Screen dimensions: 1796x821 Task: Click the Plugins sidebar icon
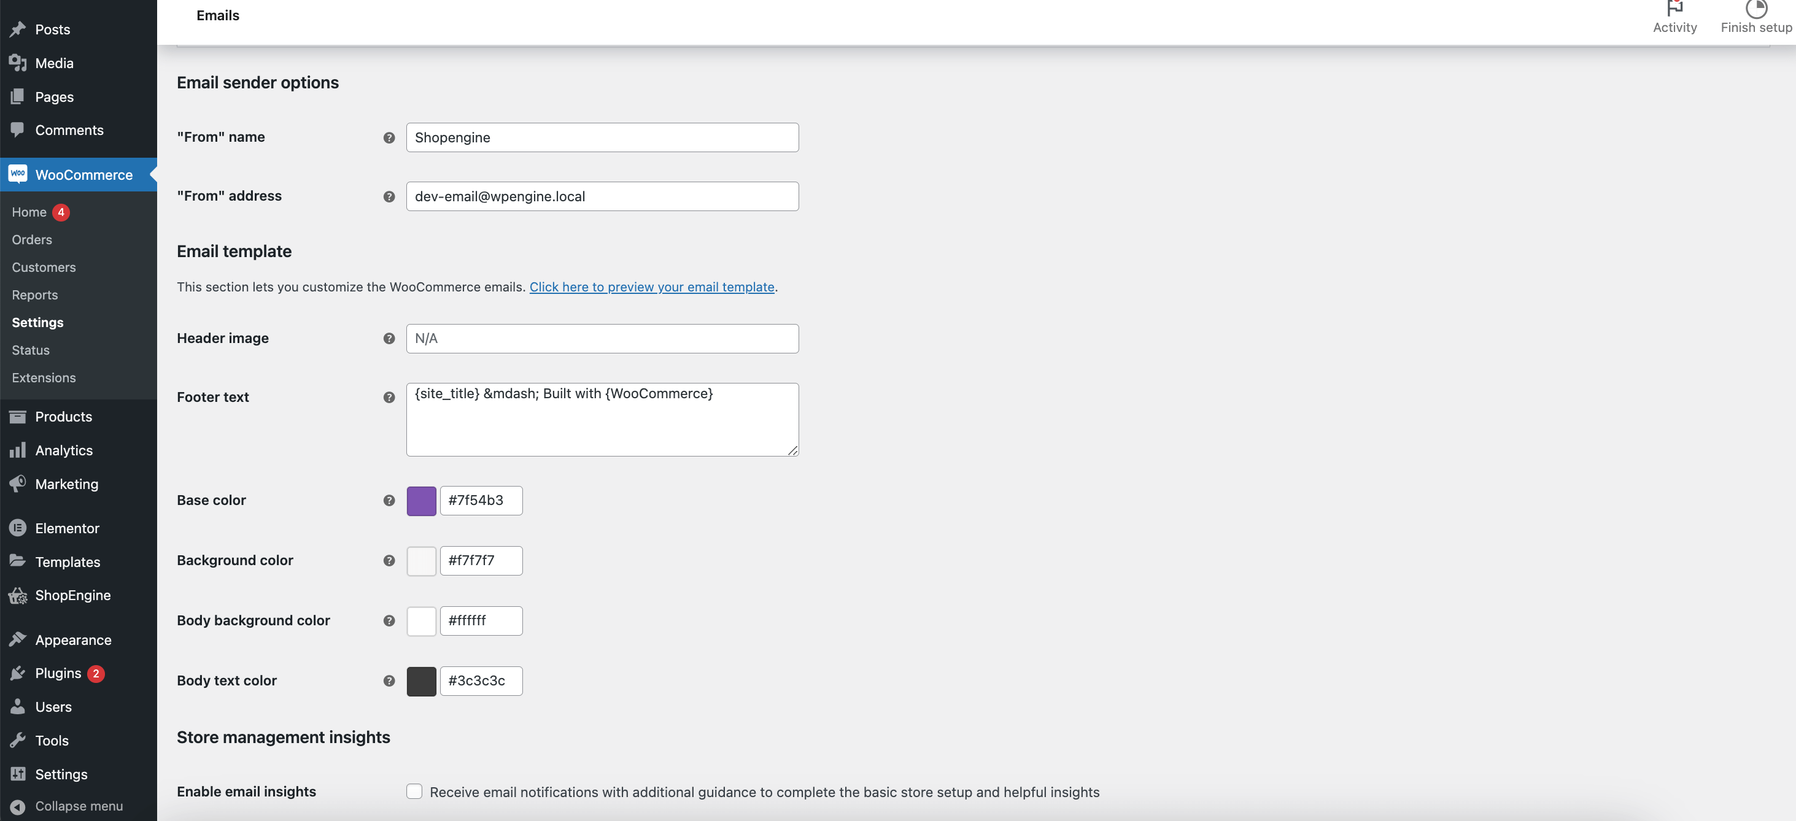pos(20,672)
